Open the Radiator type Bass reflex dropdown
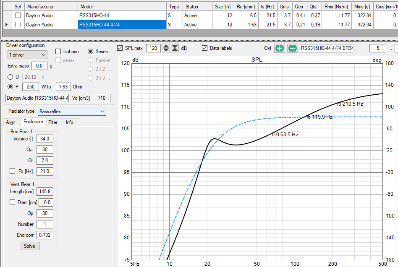The height and width of the screenshot is (267, 398). 72,111
